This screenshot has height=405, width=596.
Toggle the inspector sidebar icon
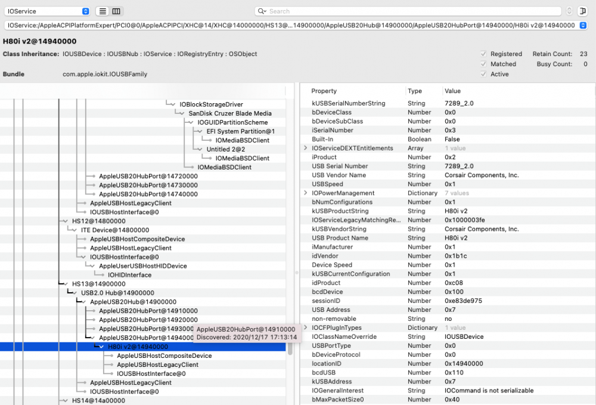pos(583,11)
